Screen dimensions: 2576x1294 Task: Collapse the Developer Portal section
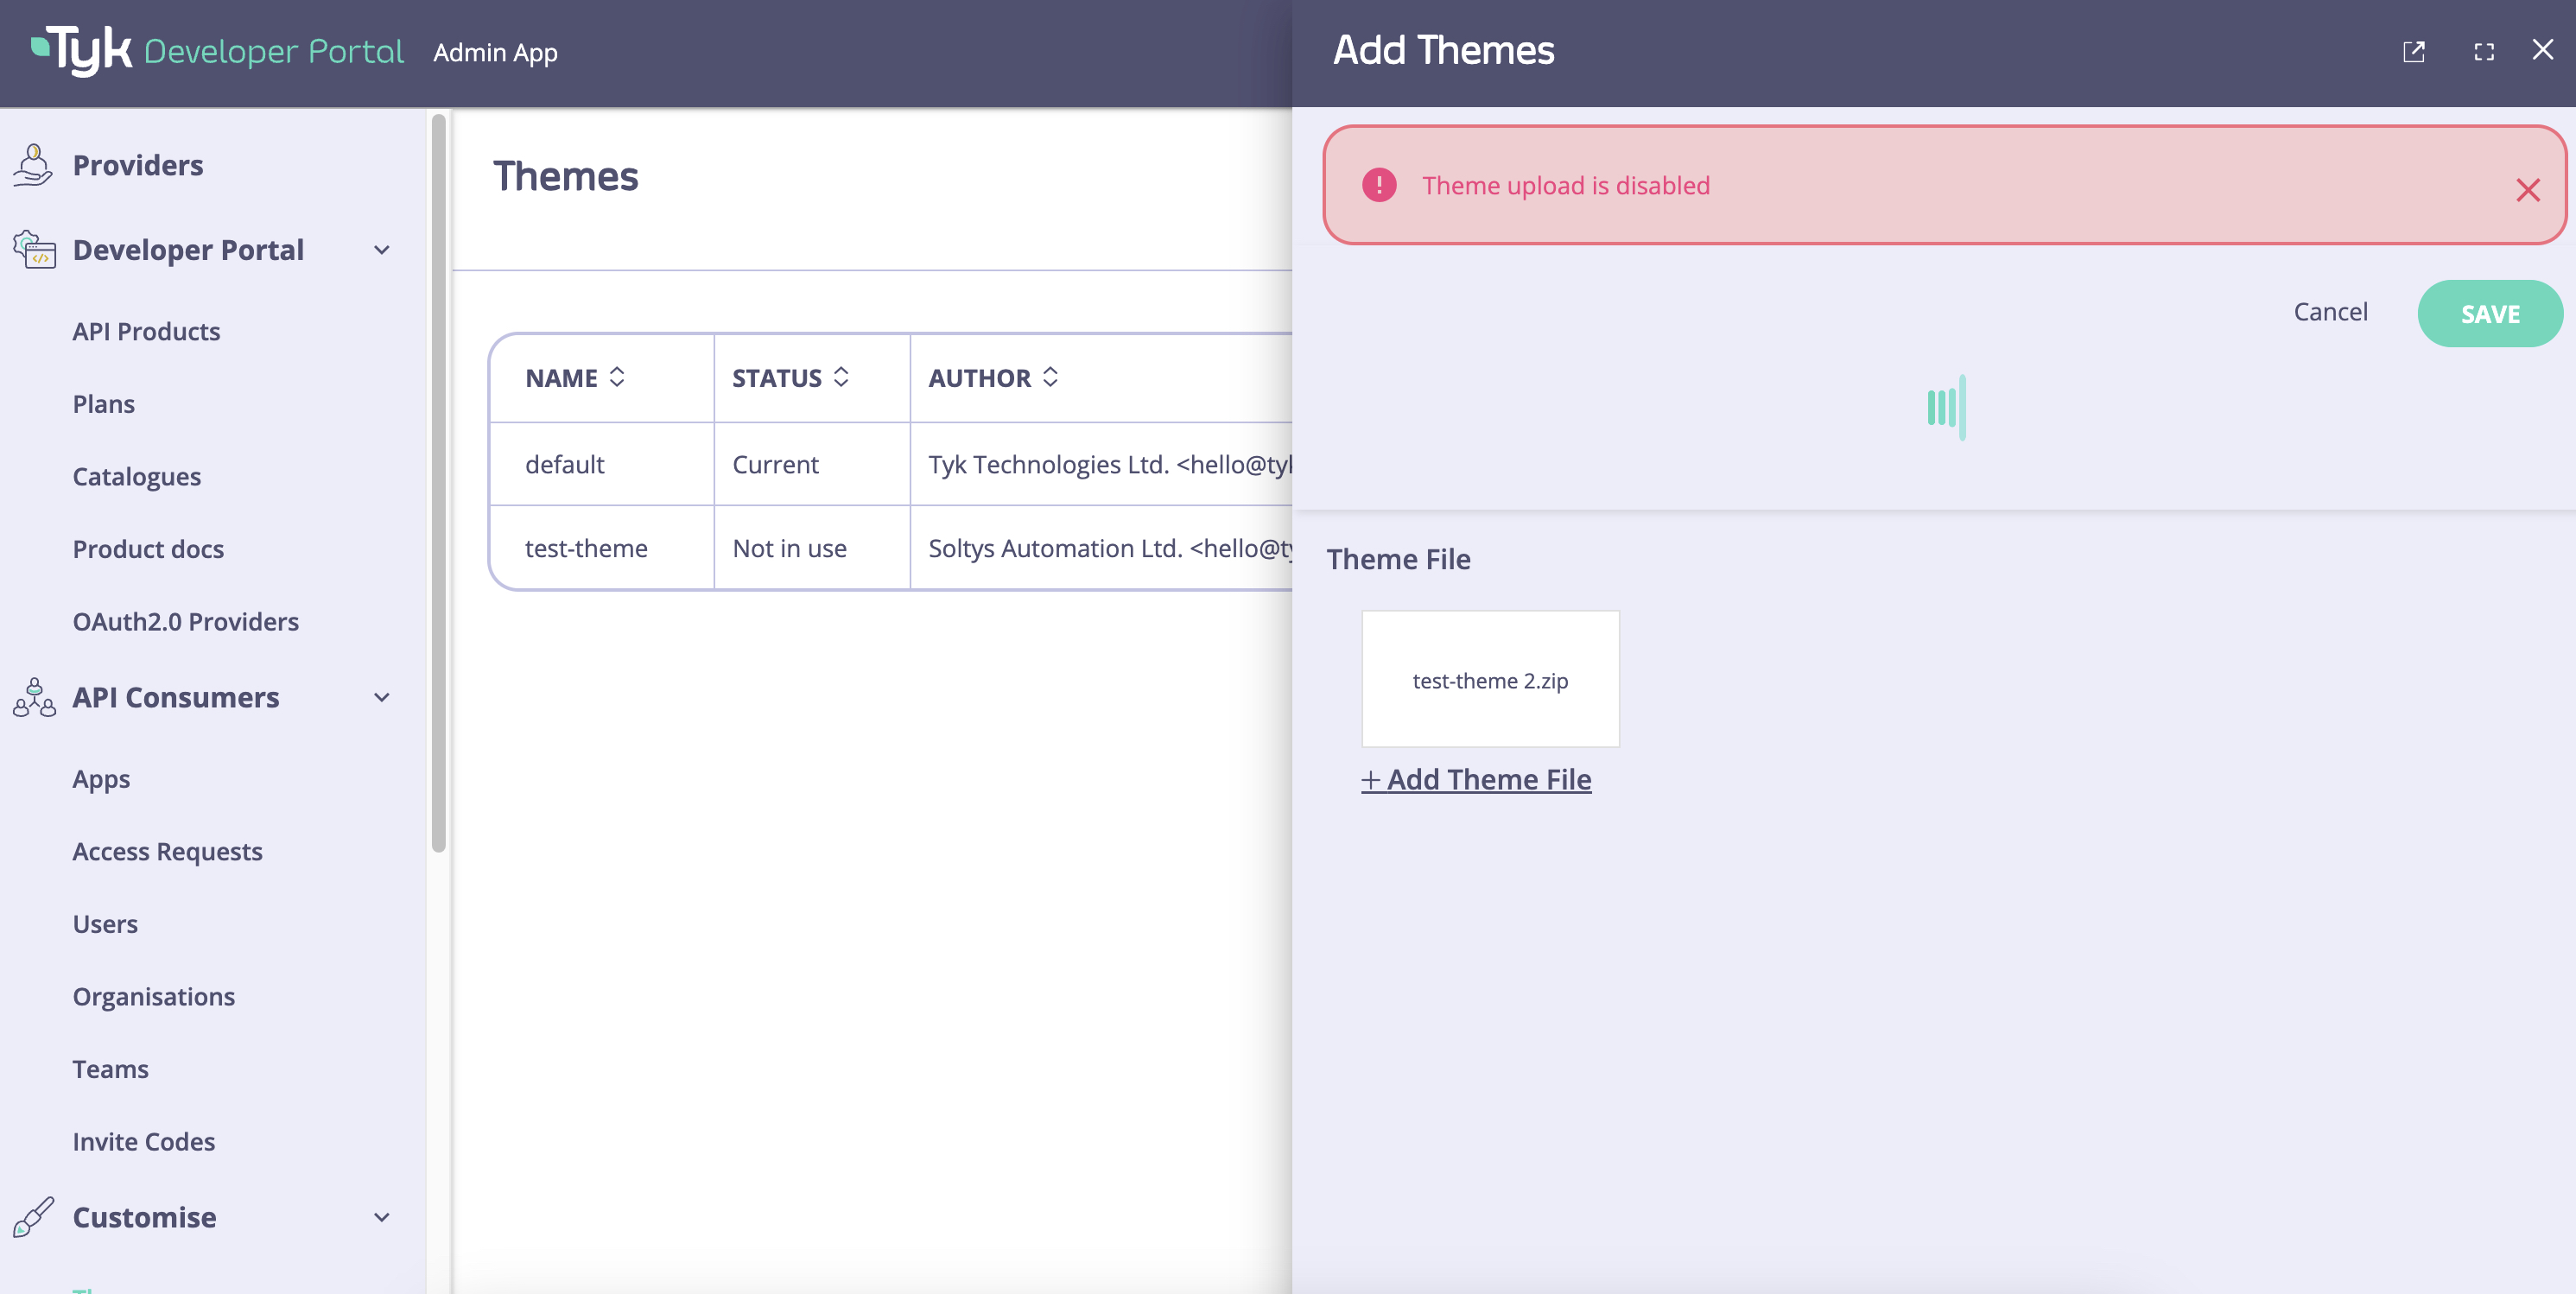click(x=381, y=250)
